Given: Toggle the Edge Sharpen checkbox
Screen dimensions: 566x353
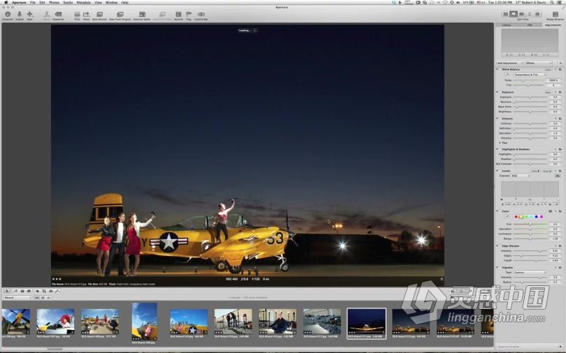Looking at the screenshot, I should pos(500,246).
